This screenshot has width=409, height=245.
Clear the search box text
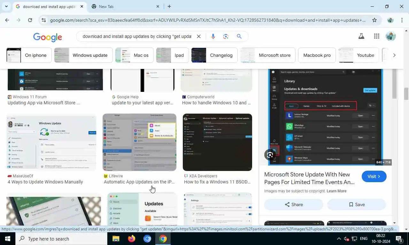[x=198, y=36]
